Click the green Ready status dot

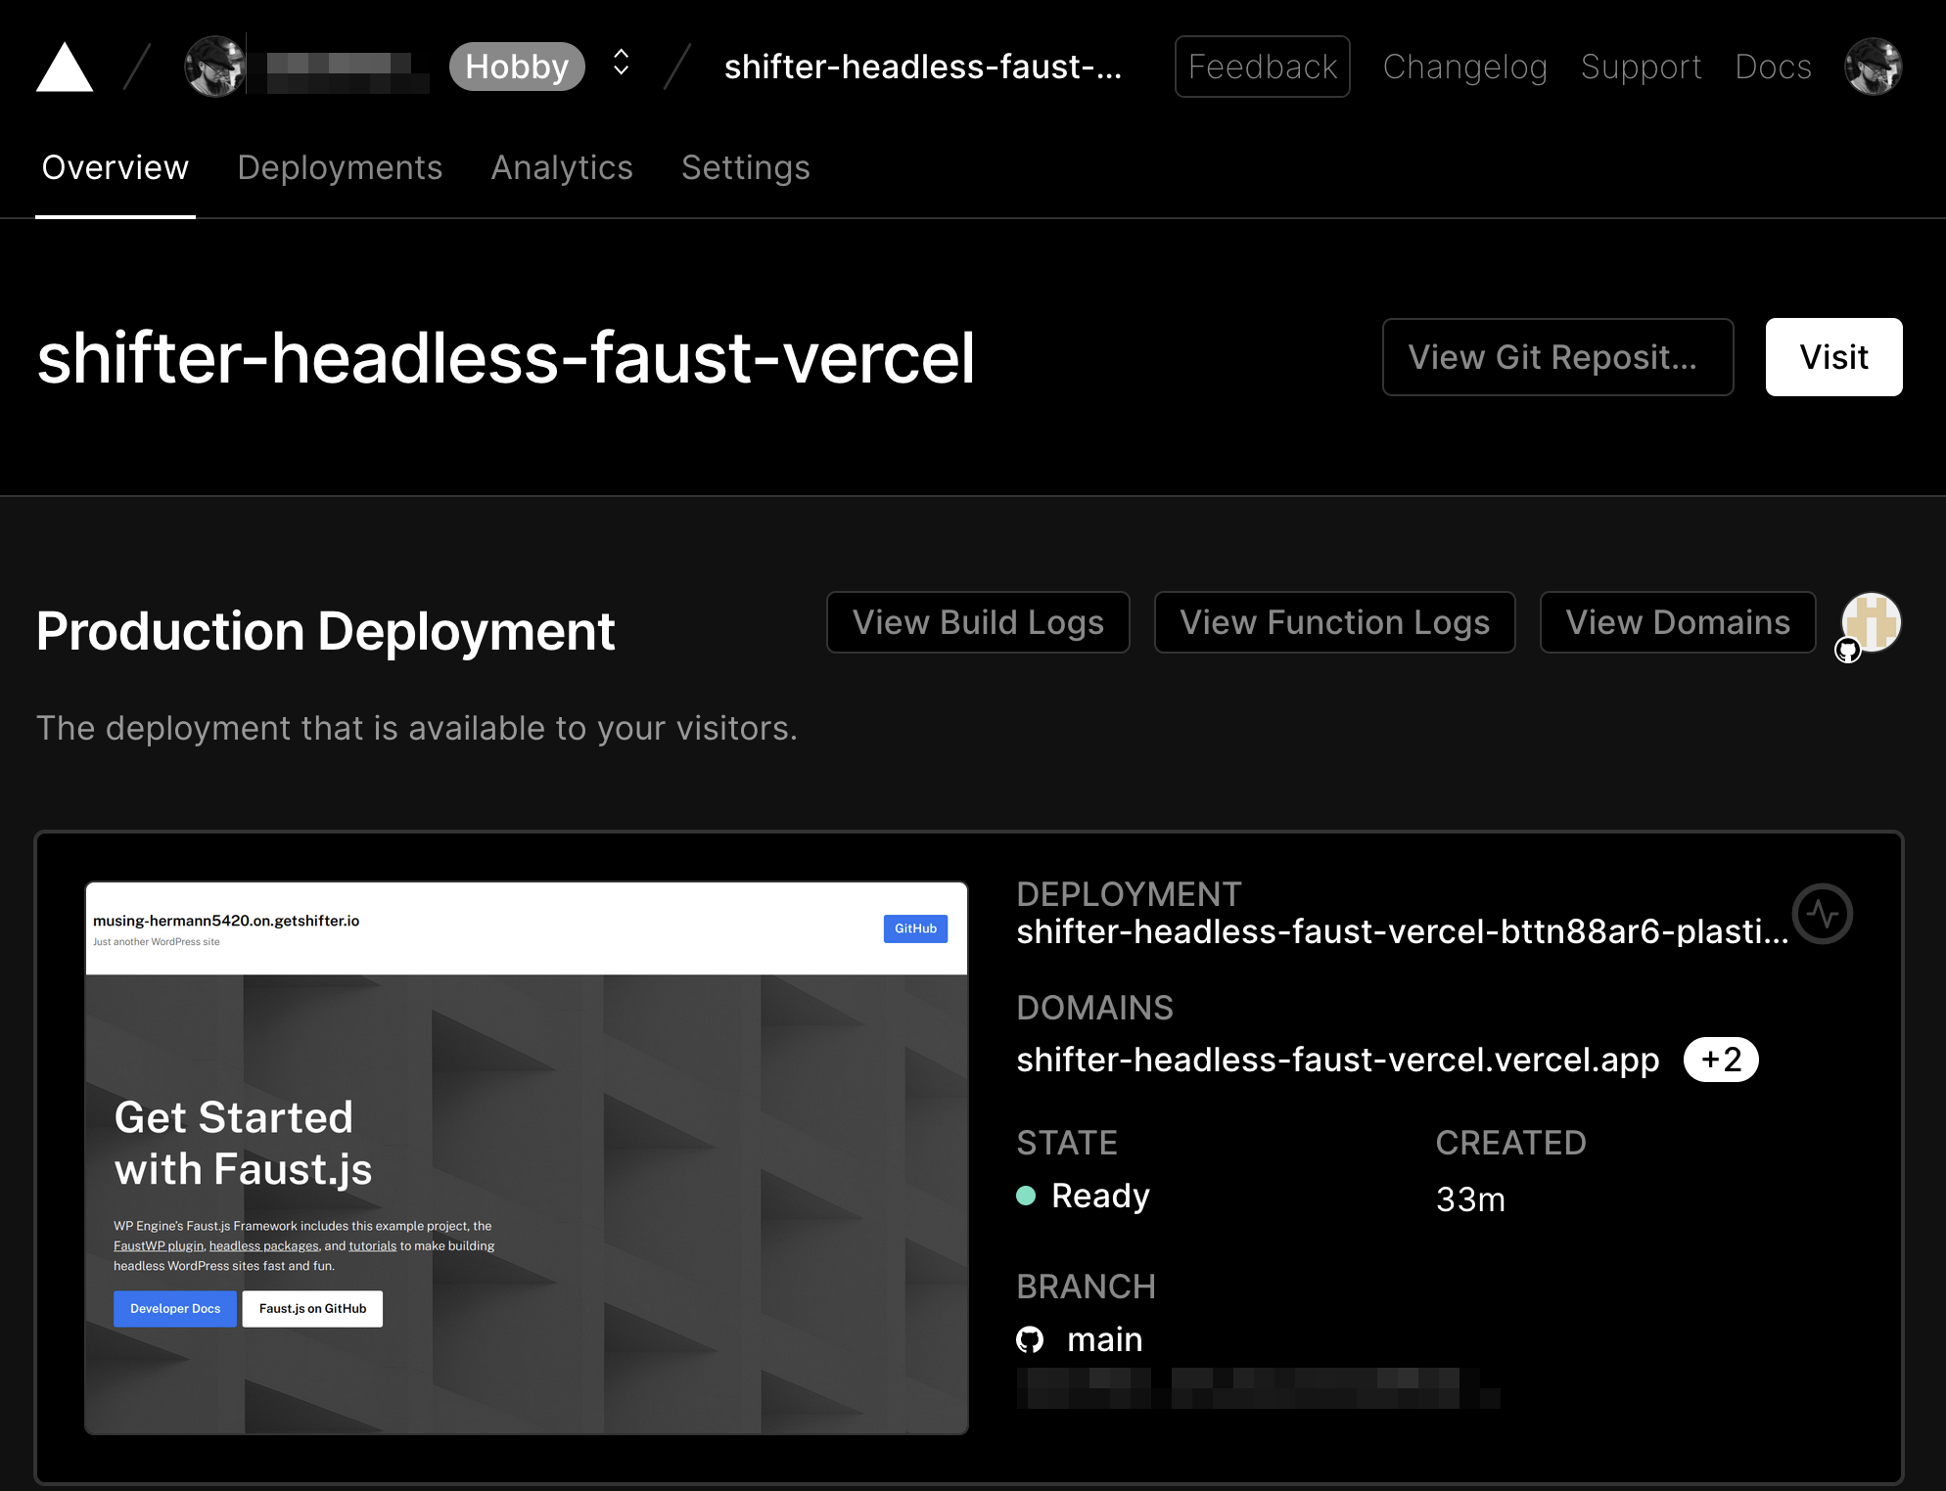[1026, 1196]
